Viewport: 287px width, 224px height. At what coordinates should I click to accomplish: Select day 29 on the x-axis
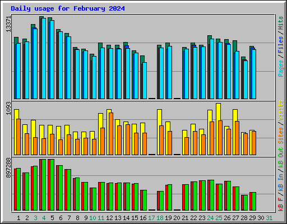(x=252, y=218)
